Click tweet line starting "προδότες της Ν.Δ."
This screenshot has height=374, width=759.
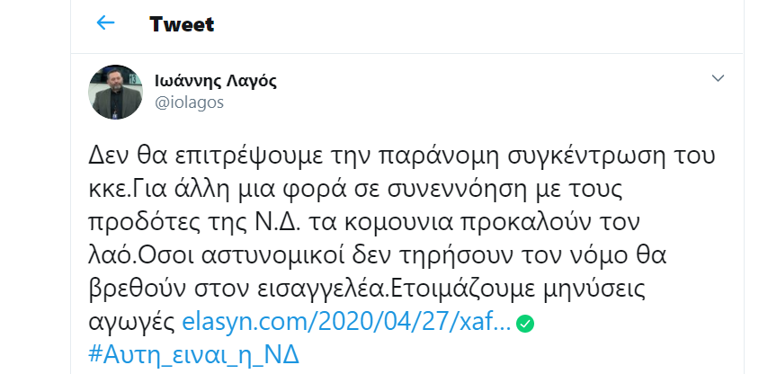pyautogui.click(x=364, y=223)
